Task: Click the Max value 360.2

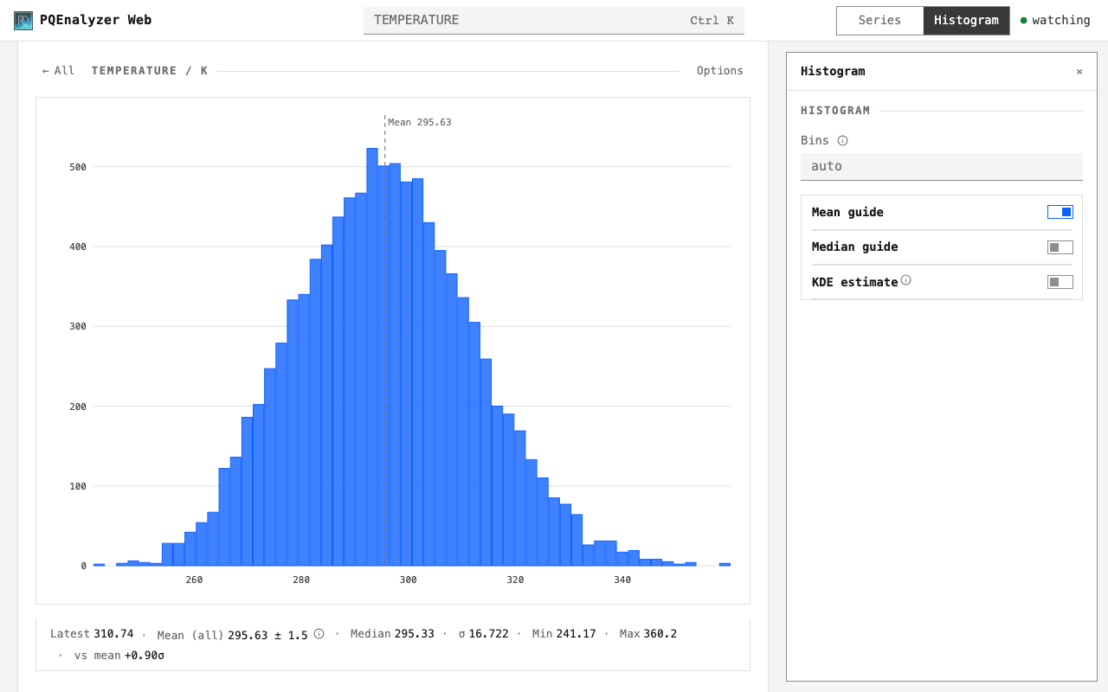Action: click(660, 634)
